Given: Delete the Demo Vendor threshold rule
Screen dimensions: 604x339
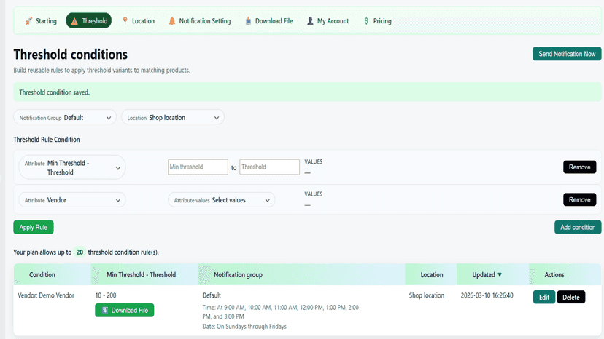Looking at the screenshot, I should 571,297.
